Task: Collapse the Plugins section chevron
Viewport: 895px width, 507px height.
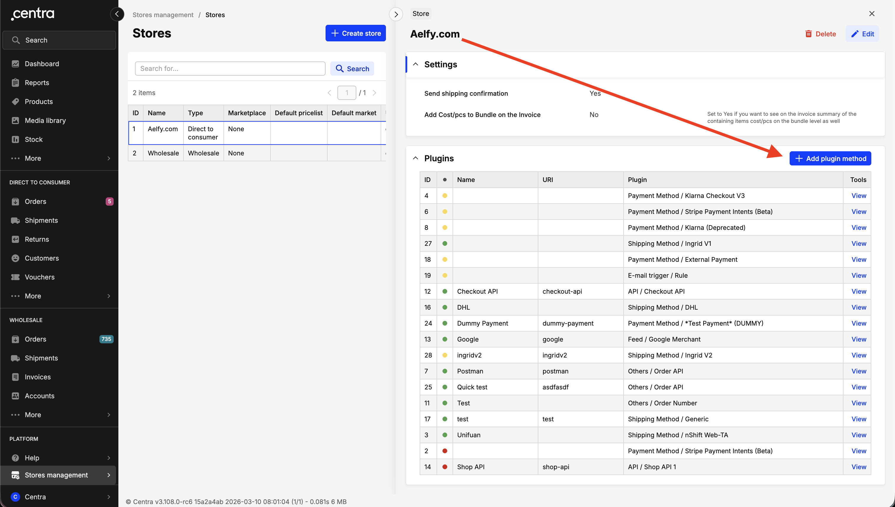Action: [416, 158]
